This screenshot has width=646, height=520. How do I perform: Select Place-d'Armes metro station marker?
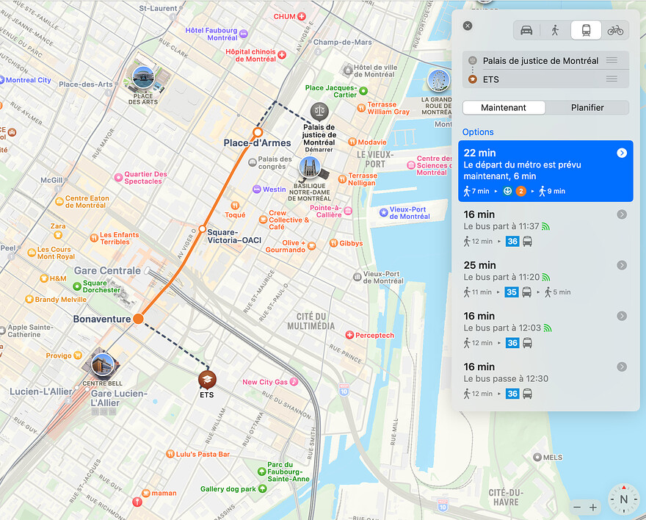click(258, 132)
